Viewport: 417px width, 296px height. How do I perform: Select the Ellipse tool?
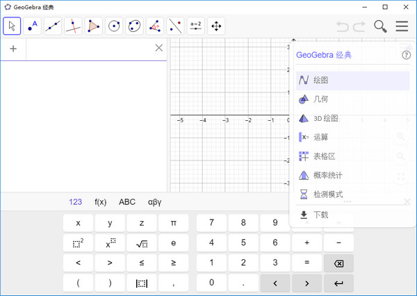pyautogui.click(x=135, y=26)
